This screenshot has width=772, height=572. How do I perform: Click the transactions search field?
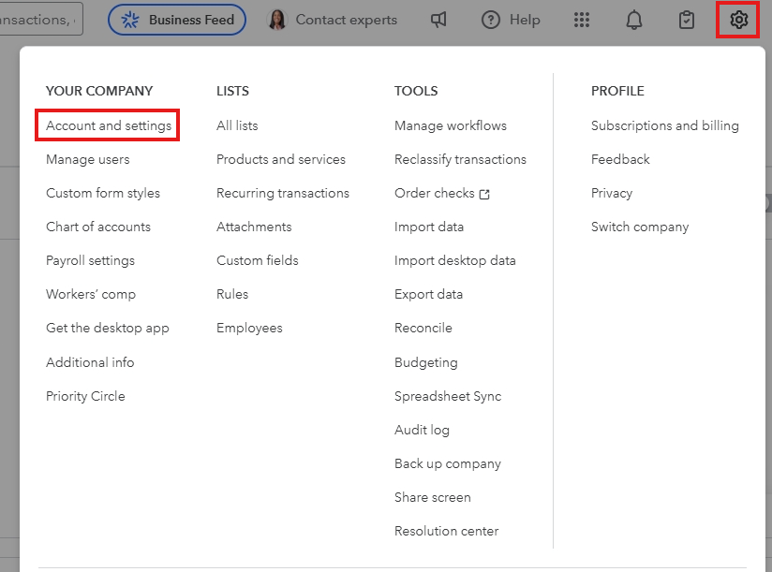tap(39, 20)
